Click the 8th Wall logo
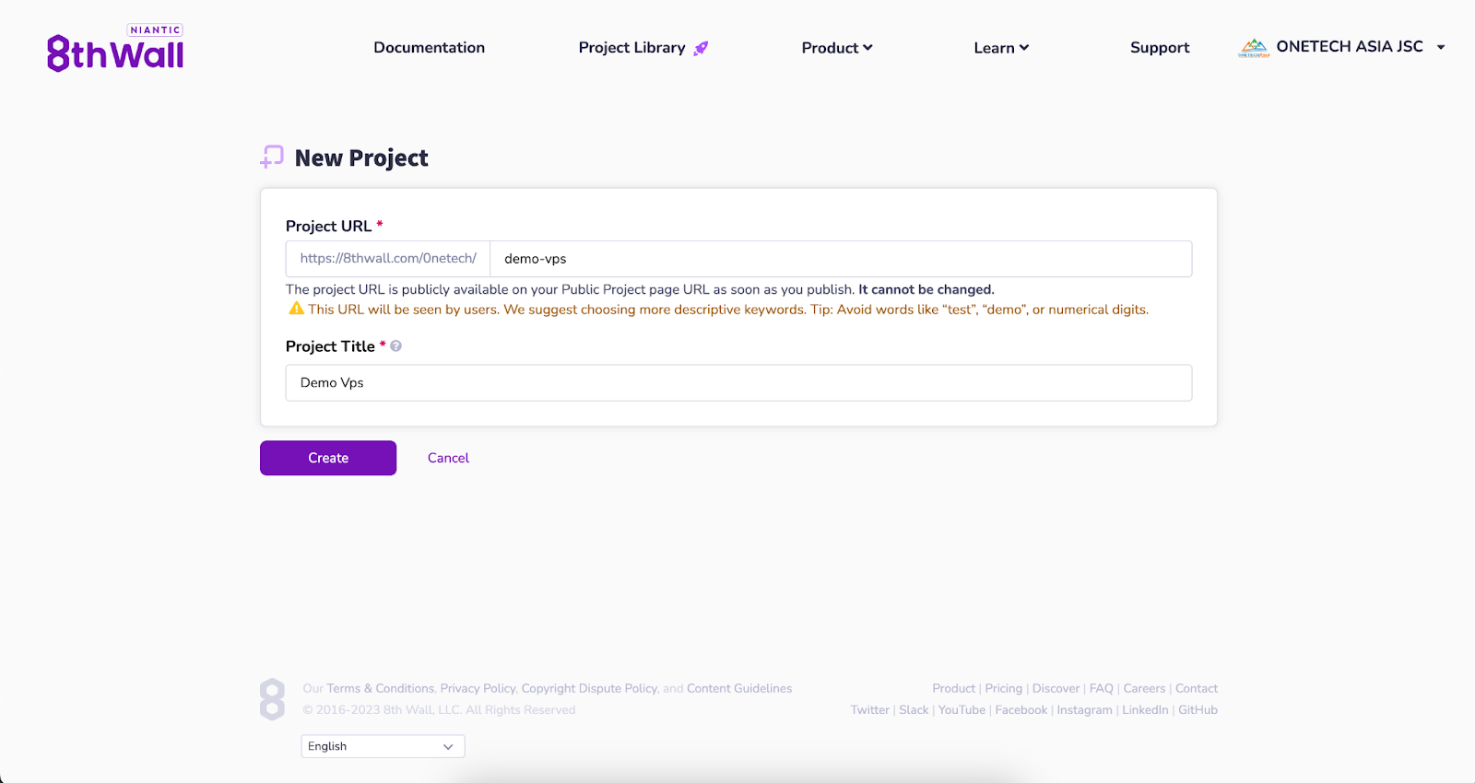The height and width of the screenshot is (783, 1475). [115, 50]
